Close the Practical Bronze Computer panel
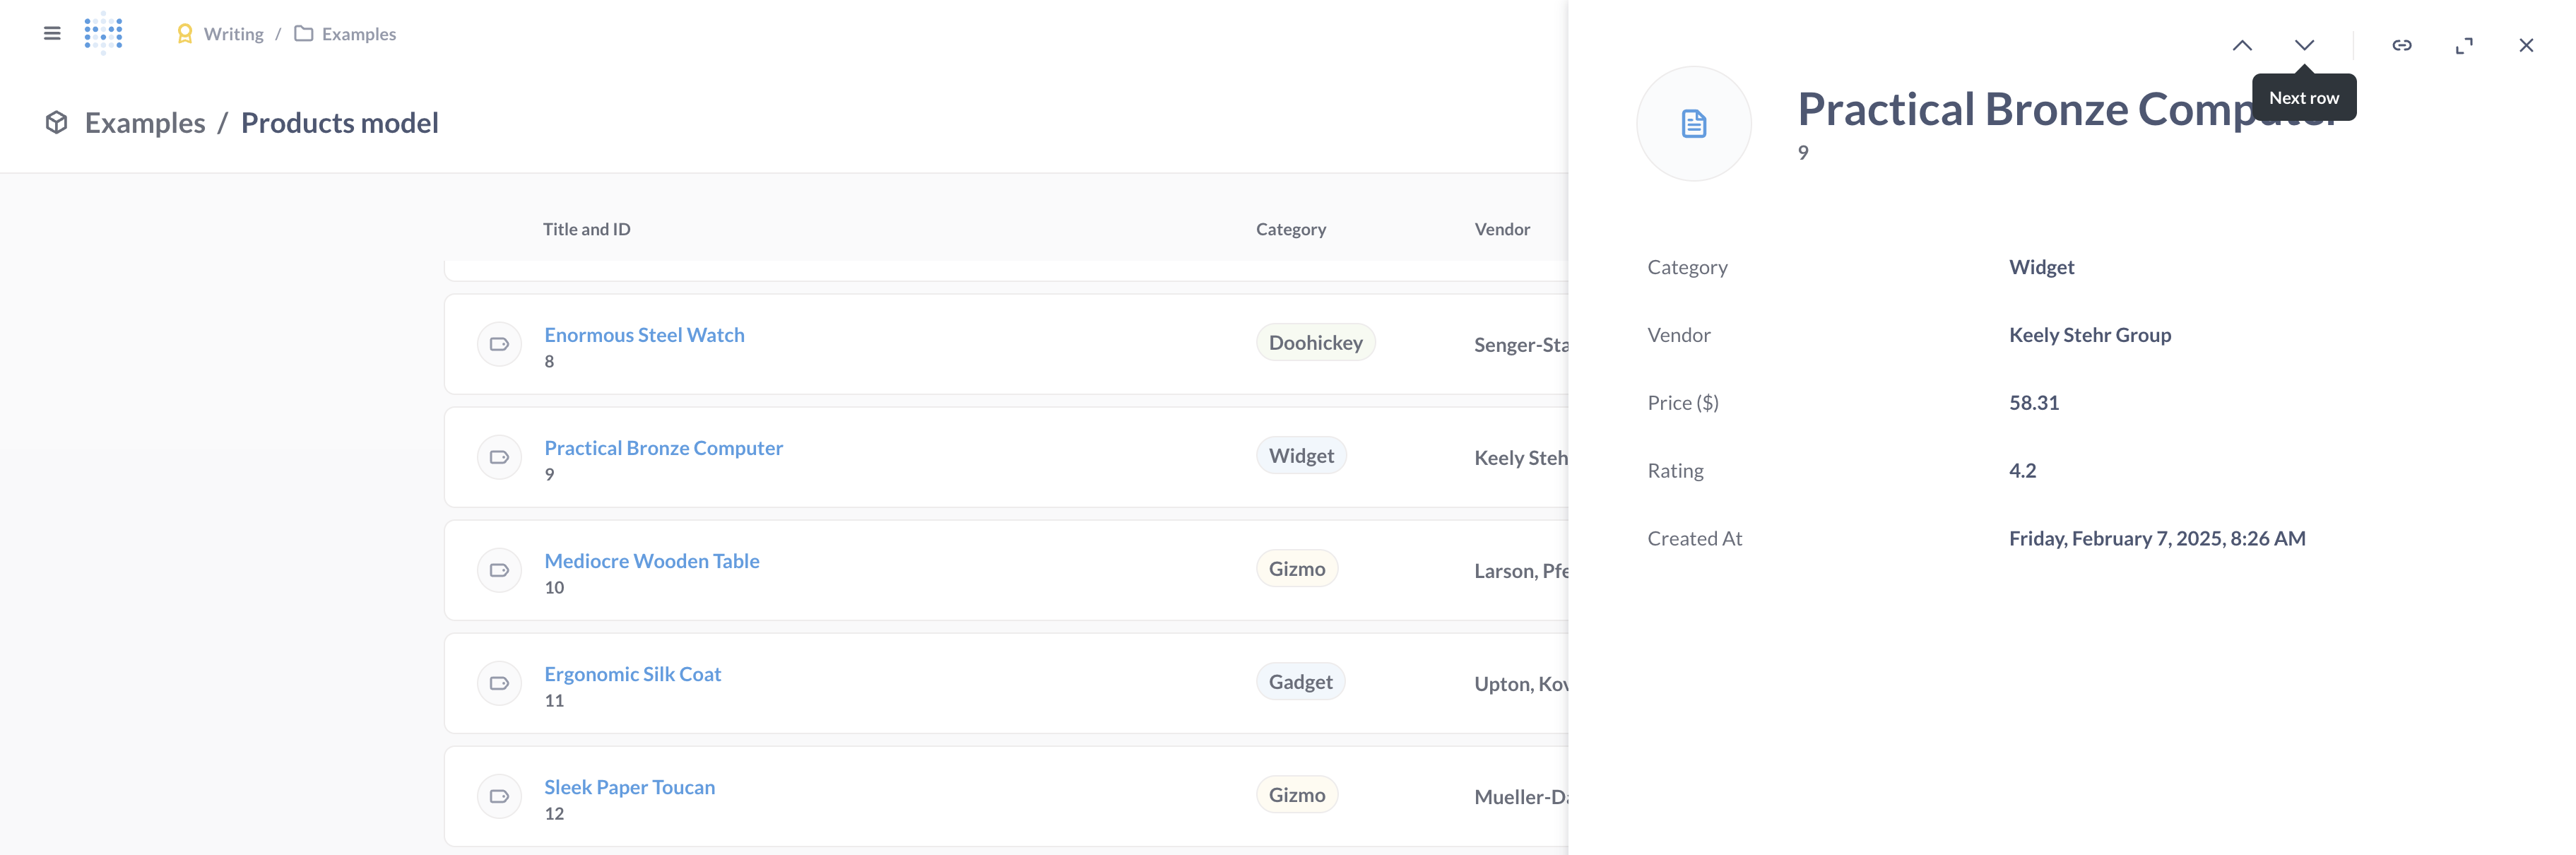2576x855 pixels. 2526,45
